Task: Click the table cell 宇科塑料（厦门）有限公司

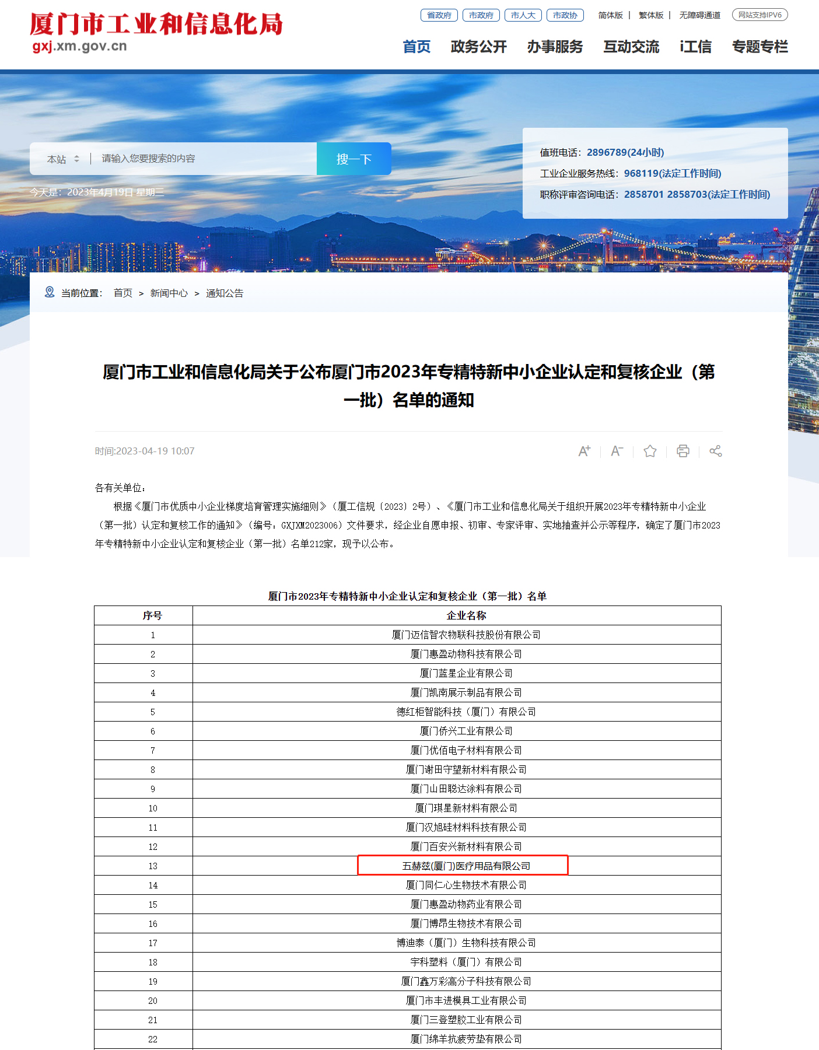Action: pyautogui.click(x=457, y=962)
